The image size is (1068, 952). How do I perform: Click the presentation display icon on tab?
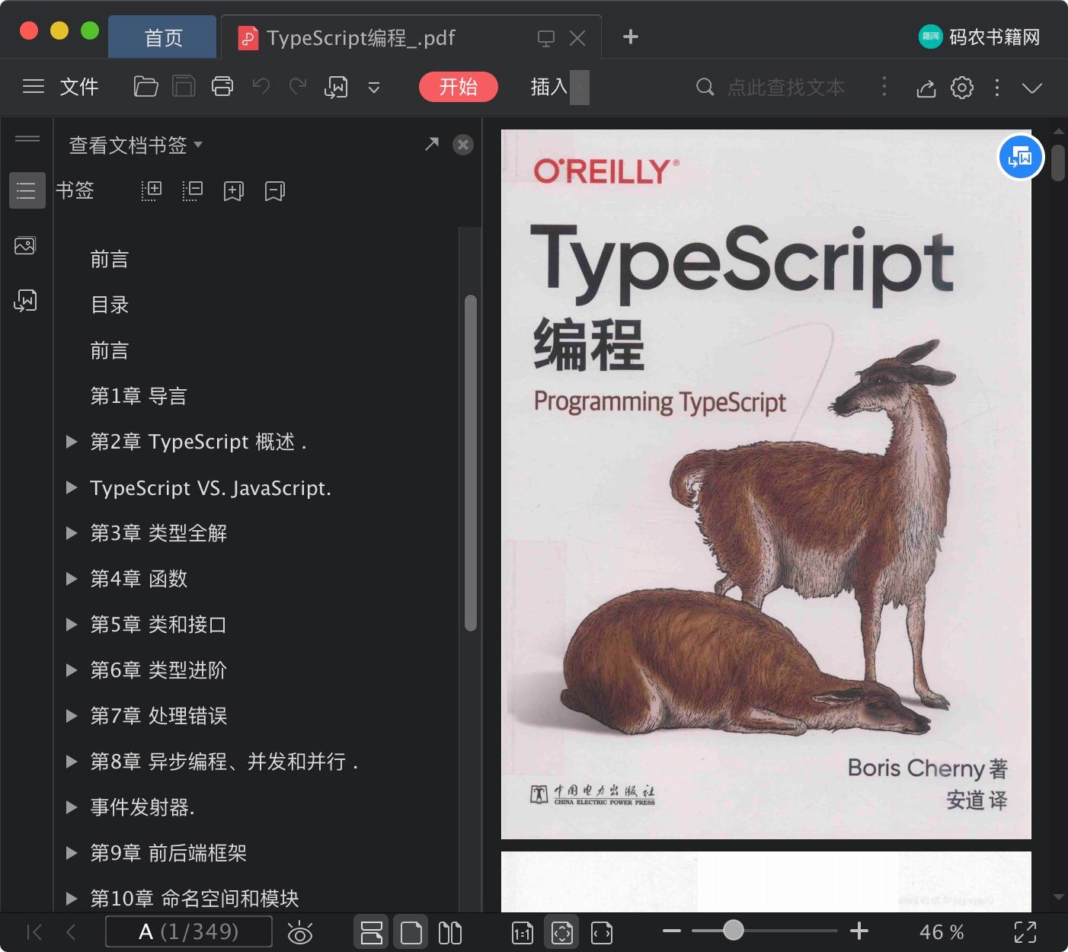click(x=546, y=38)
